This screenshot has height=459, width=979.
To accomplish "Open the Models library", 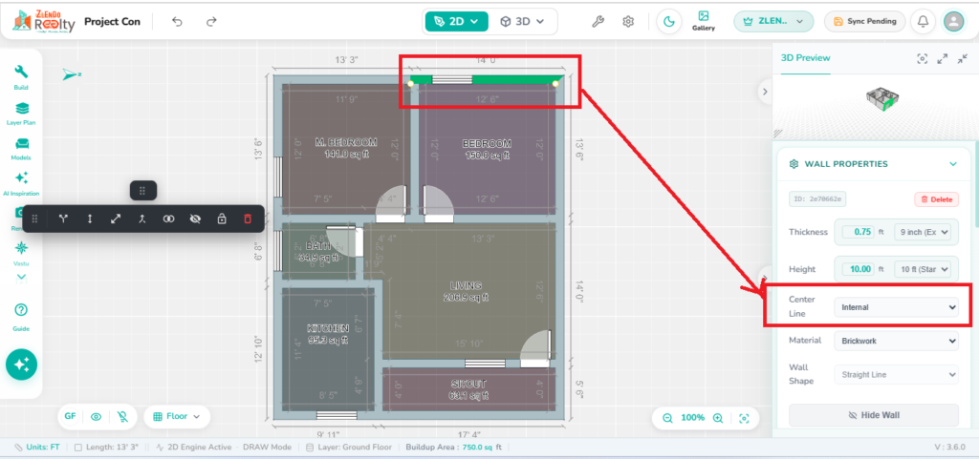I will 21,149.
